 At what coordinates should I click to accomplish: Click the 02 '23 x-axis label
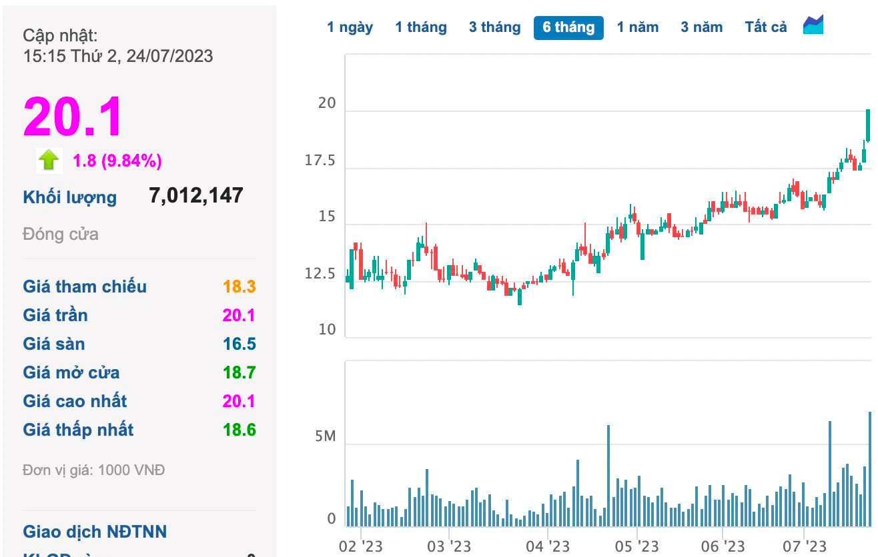[361, 547]
